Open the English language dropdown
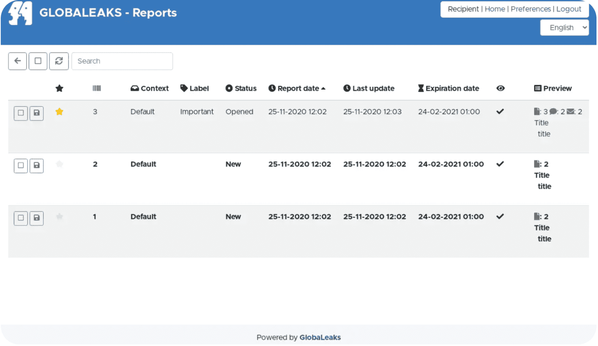Screen dimensions: 598x346 tap(564, 28)
